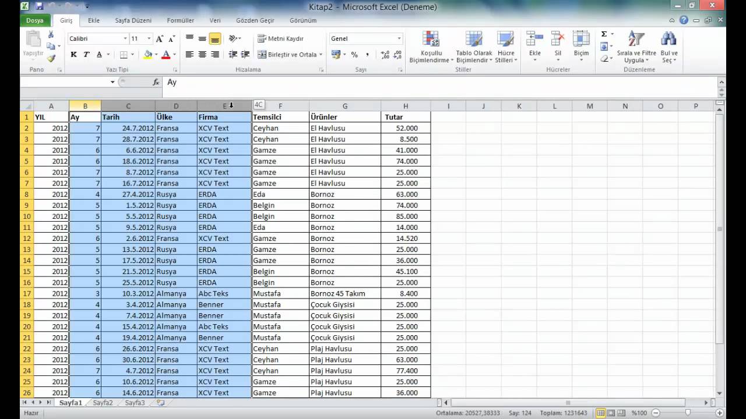Toggle underline A formatting
The image size is (746, 419).
pos(99,55)
